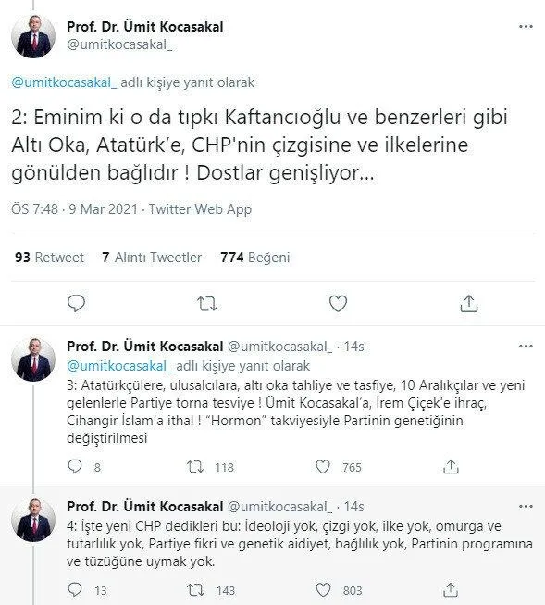Retweet the tweet with 143 retweets
This screenshot has width=545, height=605.
click(x=195, y=590)
